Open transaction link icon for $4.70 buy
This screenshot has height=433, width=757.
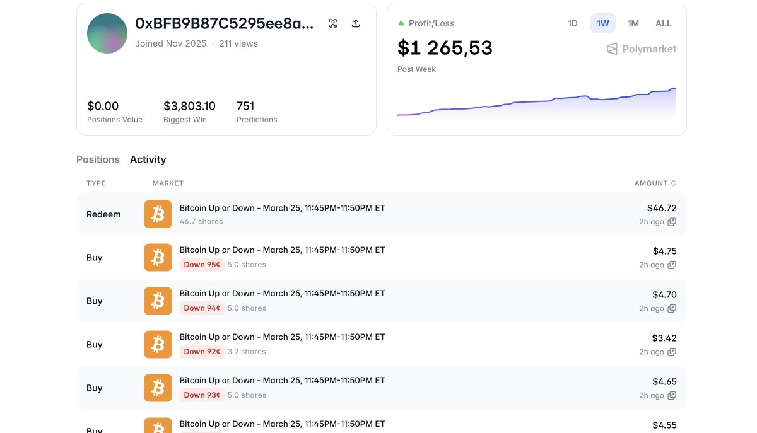tap(672, 309)
